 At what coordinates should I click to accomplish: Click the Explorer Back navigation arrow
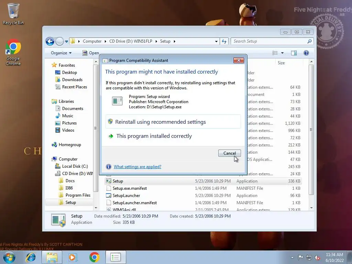coord(50,41)
